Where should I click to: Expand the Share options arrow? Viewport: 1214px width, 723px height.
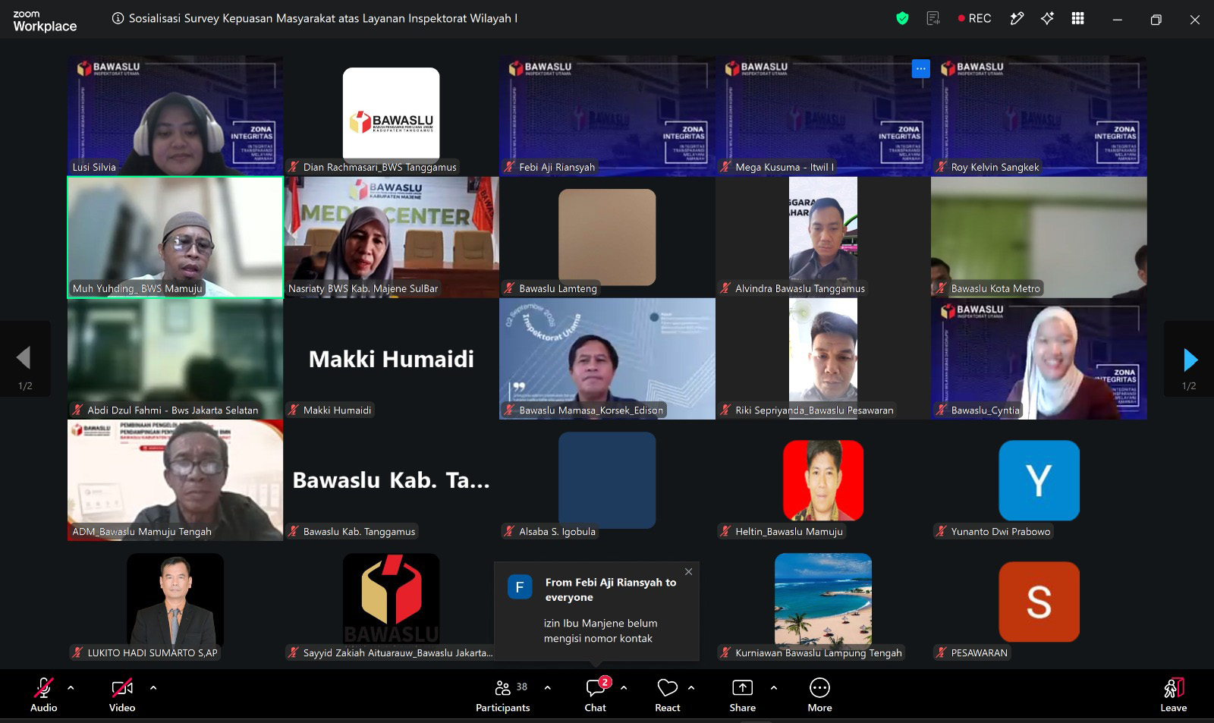click(x=774, y=688)
